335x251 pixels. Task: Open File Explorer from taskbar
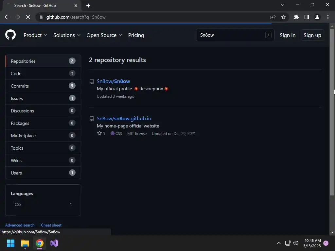coord(25,243)
